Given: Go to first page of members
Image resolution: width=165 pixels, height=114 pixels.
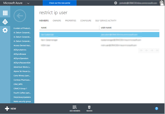Looking at the screenshot, I should tap(141, 50).
